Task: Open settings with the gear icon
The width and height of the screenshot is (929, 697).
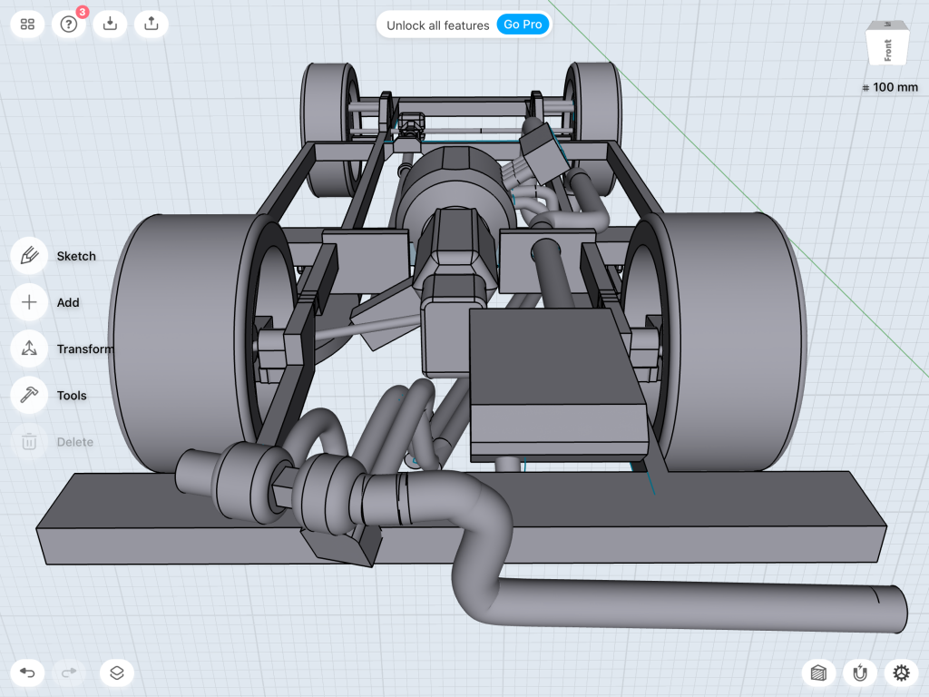Action: click(900, 672)
